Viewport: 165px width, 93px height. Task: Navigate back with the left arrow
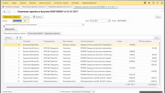point(5,11)
